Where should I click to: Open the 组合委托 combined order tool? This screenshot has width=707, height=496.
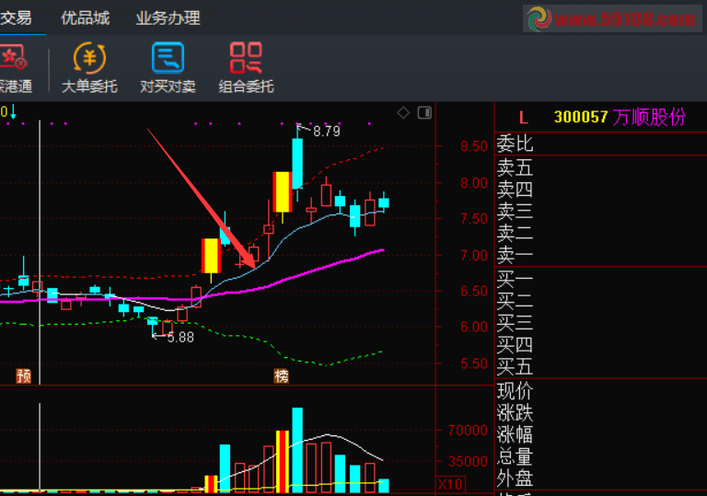(x=246, y=69)
